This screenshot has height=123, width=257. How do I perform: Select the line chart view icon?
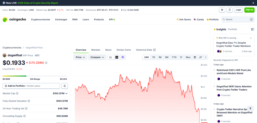click(111, 57)
